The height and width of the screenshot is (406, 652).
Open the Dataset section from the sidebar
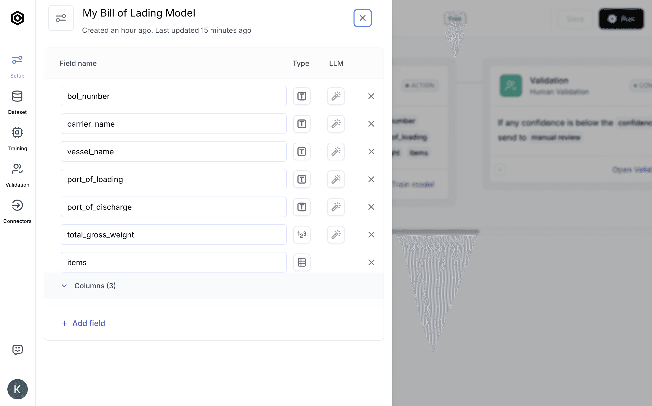17,102
